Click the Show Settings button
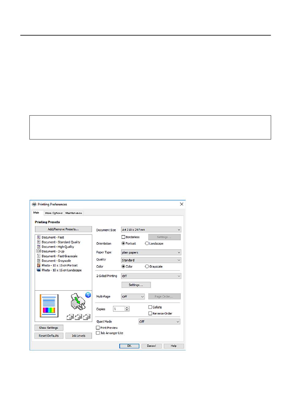The height and width of the screenshot is (420, 291). [x=48, y=328]
